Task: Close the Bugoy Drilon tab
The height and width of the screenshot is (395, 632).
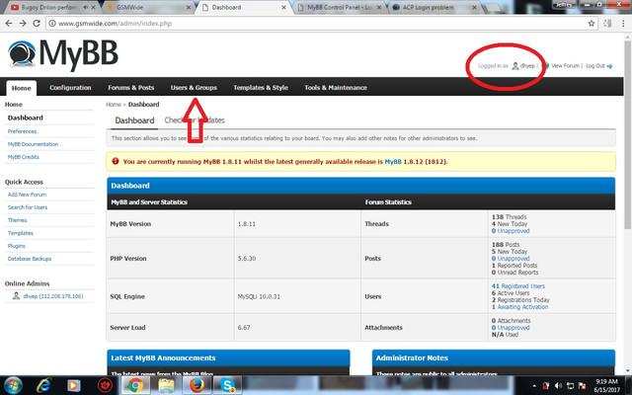Action: click(94, 7)
